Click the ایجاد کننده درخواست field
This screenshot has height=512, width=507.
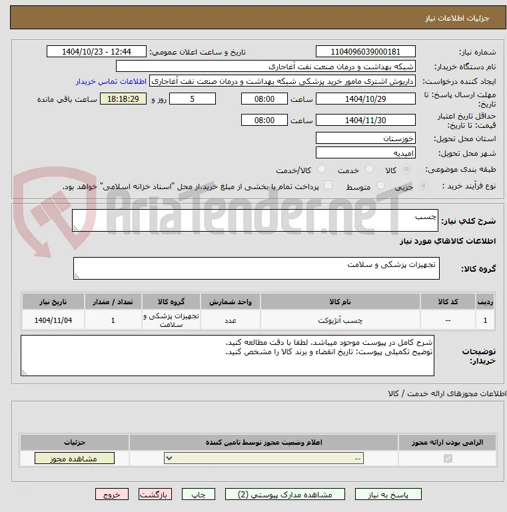tap(282, 81)
